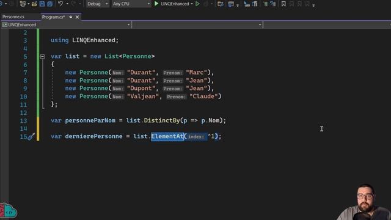Screen dimensions: 391x220
Task: Click the line-select toolbar icon with cursor
Action: (247, 4)
